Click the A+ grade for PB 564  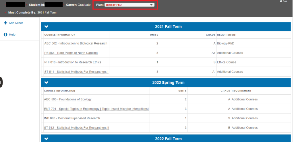pyautogui.click(x=214, y=53)
